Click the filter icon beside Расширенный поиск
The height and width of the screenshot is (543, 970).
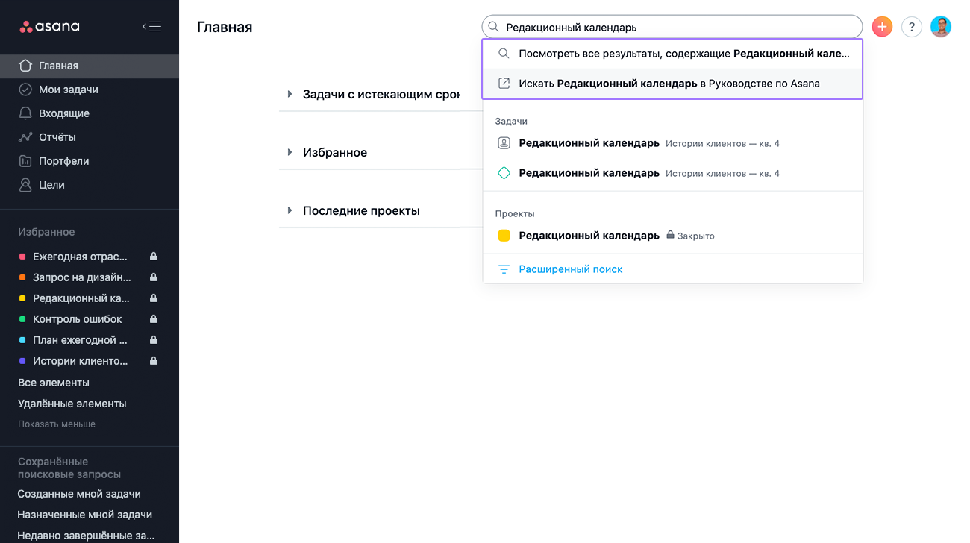[x=504, y=269]
